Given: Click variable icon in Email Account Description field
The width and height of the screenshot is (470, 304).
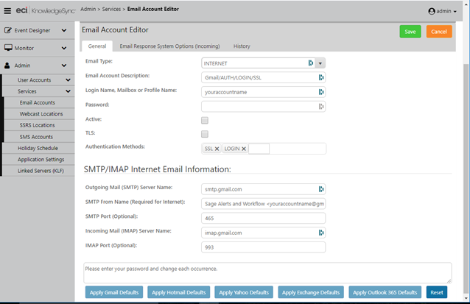Looking at the screenshot, I should tap(321, 77).
